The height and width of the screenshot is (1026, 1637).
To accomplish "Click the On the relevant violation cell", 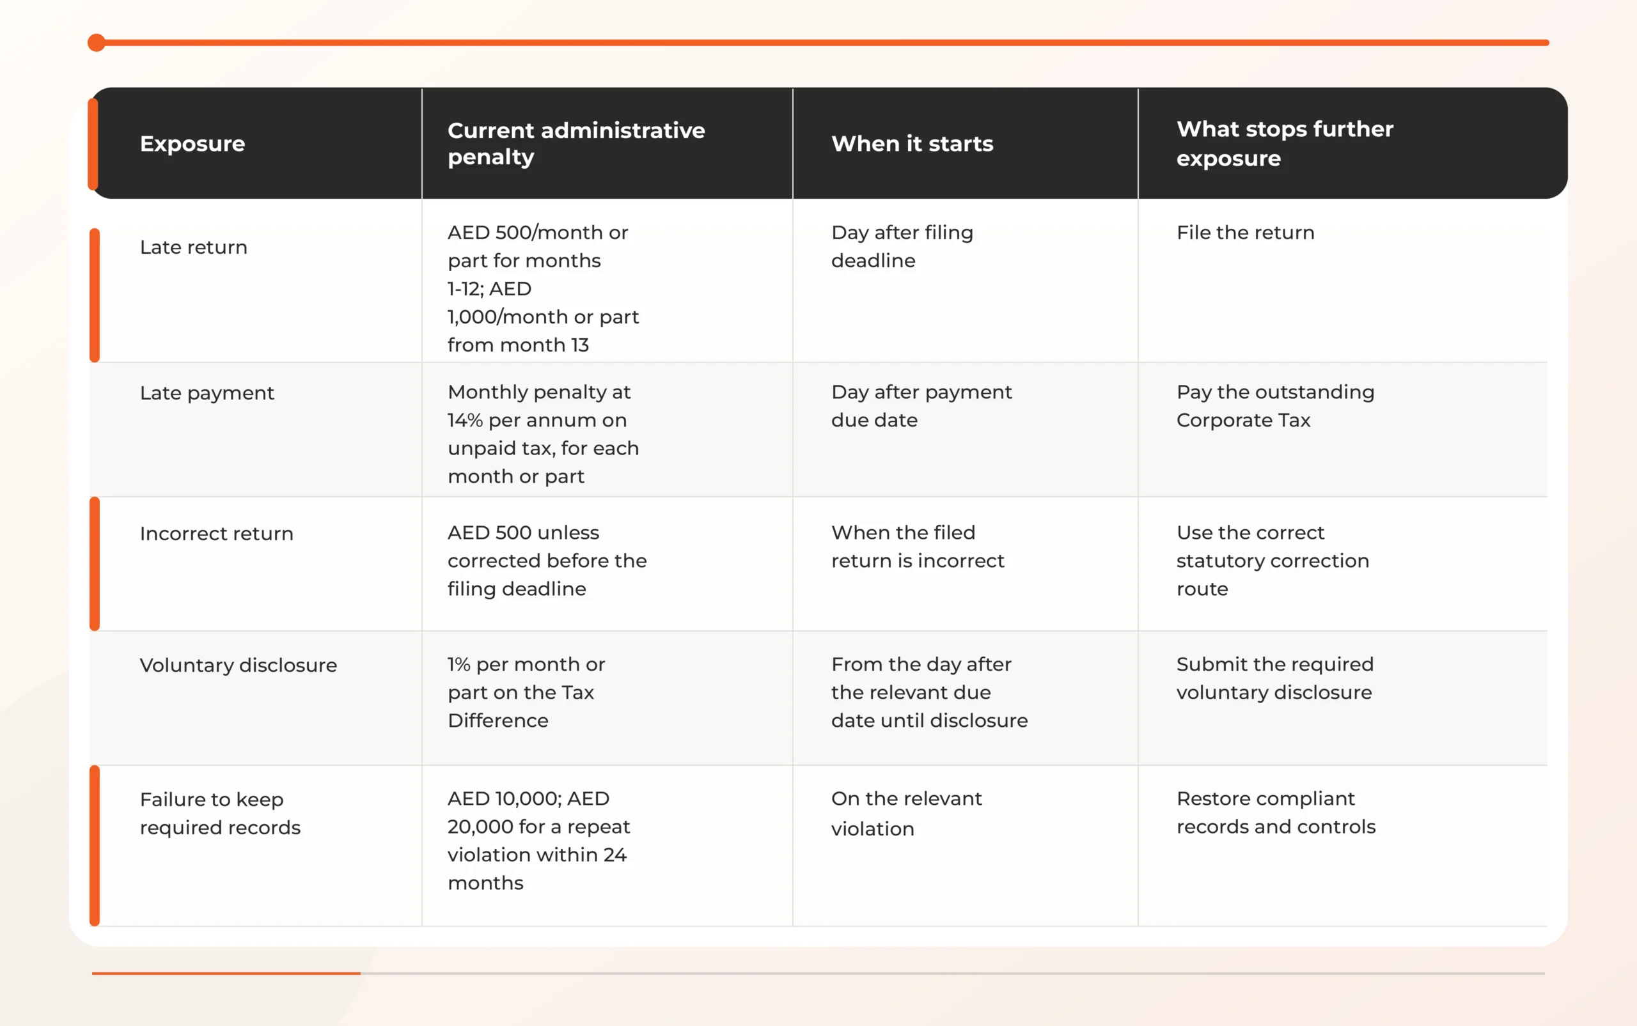I will [x=906, y=813].
